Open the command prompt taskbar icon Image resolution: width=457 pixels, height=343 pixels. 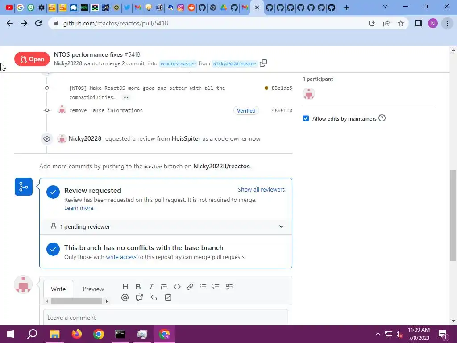pyautogui.click(x=120, y=334)
